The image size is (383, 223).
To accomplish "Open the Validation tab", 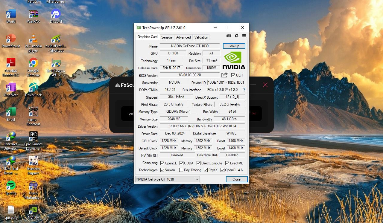I will coord(201,37).
